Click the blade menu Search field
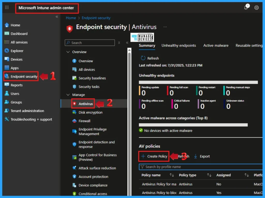 coord(90,43)
